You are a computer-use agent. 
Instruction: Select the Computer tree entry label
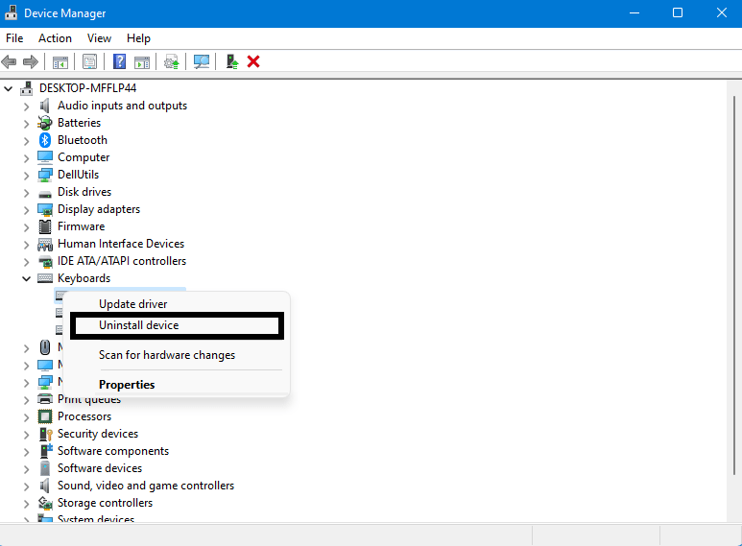click(84, 157)
